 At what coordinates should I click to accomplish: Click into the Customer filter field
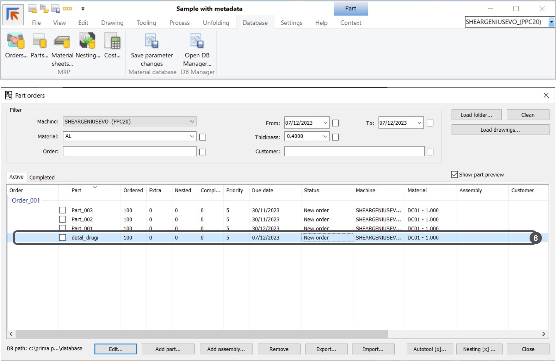click(x=354, y=151)
